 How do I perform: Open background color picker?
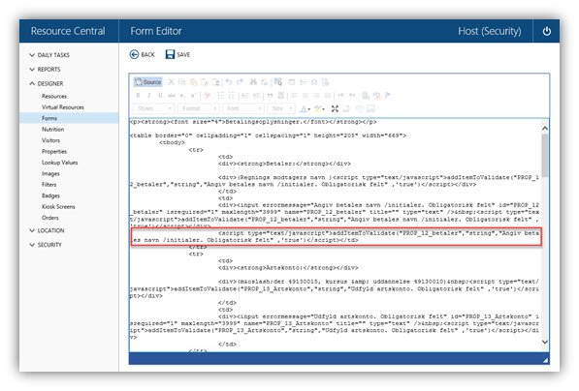tap(319, 108)
